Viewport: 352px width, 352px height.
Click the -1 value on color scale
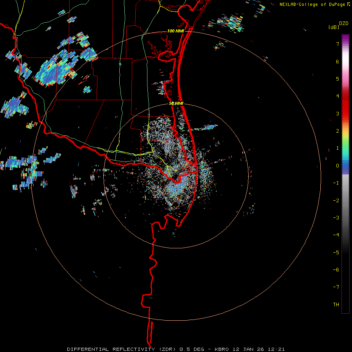(336, 183)
